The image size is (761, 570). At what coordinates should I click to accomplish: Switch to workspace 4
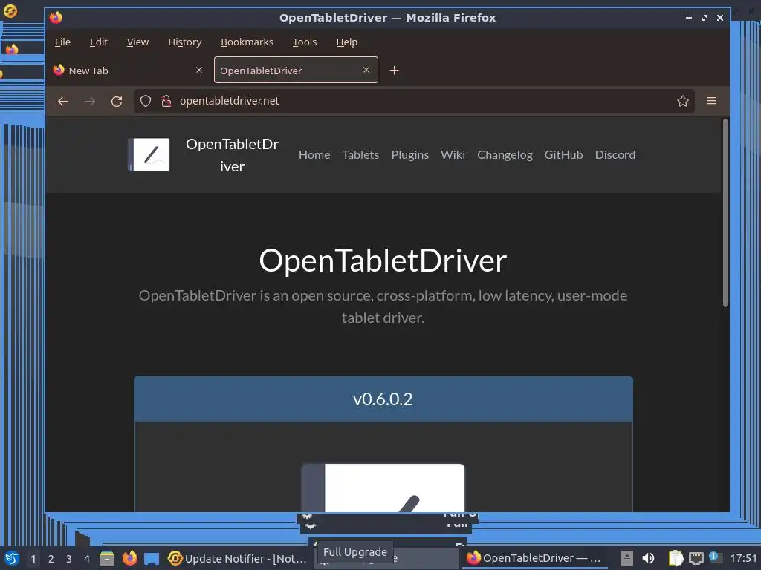pos(87,558)
